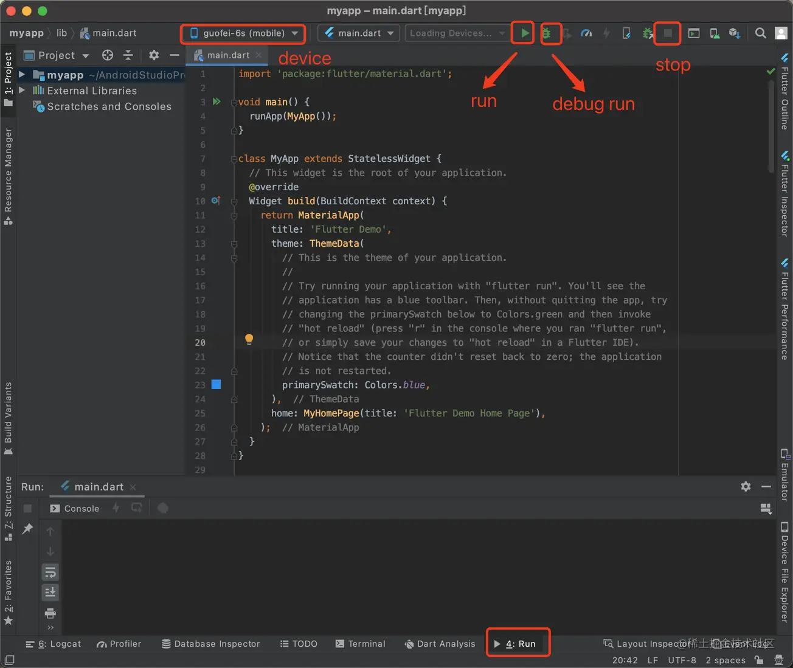Toggle read-only lock icon in status bar
The width and height of the screenshot is (793, 668).
click(x=758, y=659)
